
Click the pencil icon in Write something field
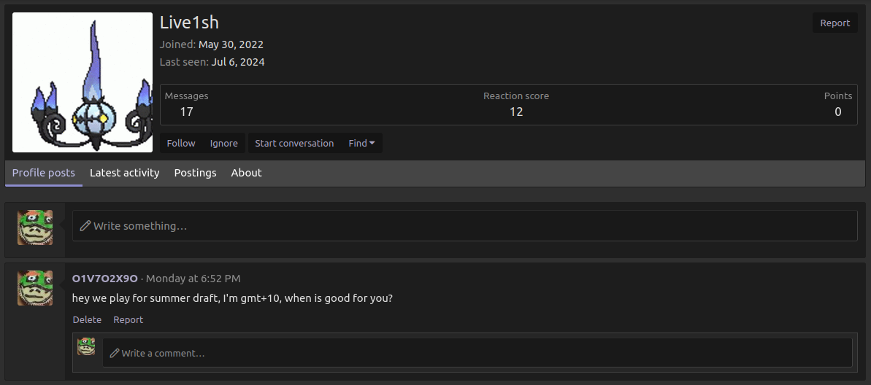click(x=85, y=226)
